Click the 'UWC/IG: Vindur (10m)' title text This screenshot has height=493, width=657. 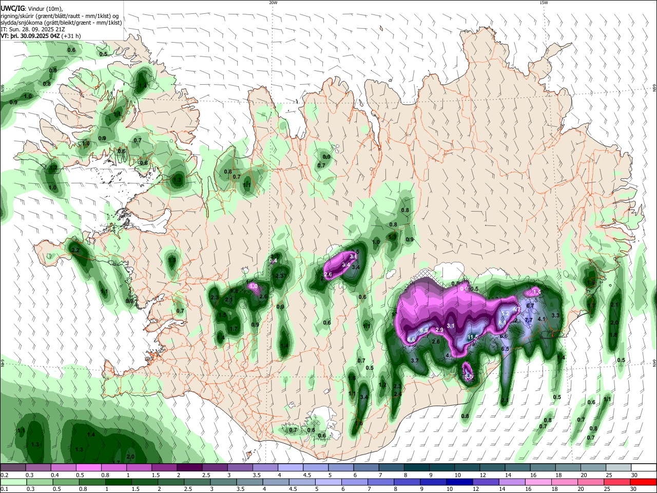(31, 9)
